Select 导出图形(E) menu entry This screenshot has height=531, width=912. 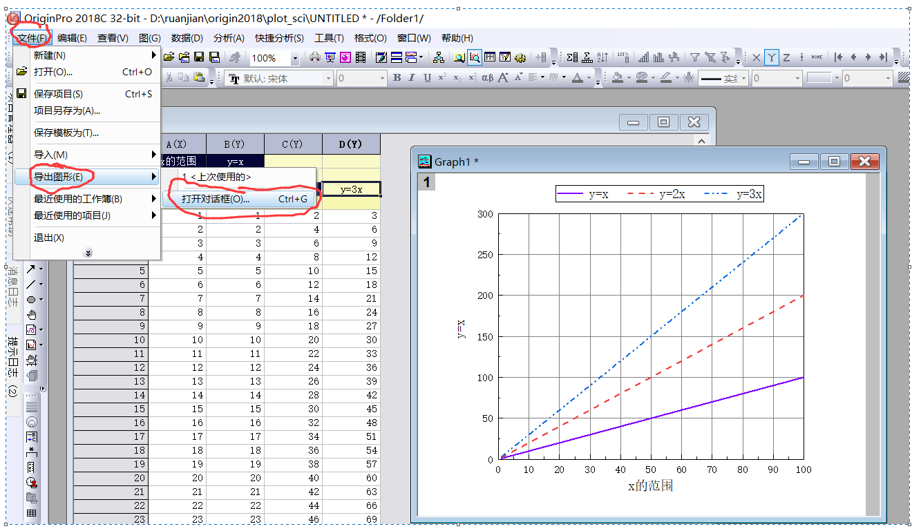point(87,177)
